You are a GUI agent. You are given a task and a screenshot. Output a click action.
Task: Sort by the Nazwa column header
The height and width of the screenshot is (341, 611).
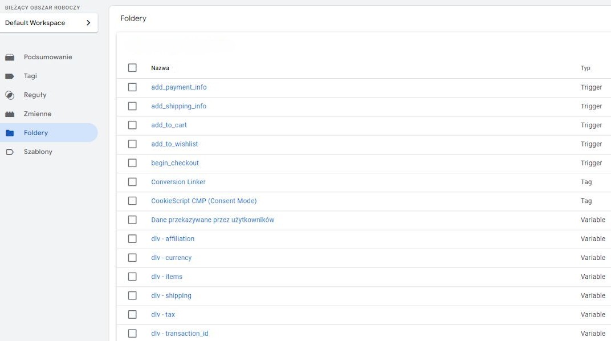click(160, 68)
